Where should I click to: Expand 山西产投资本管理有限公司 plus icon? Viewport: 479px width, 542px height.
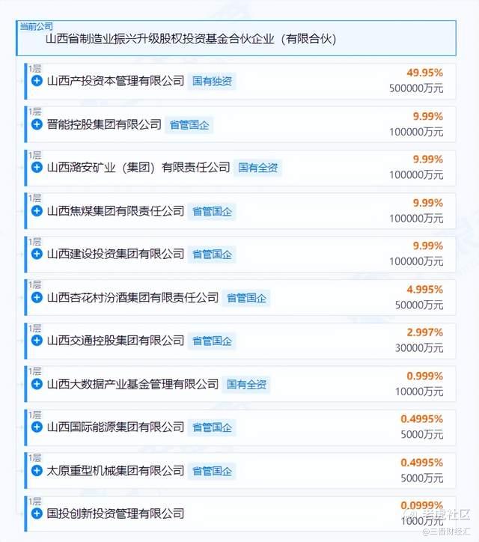click(x=37, y=81)
